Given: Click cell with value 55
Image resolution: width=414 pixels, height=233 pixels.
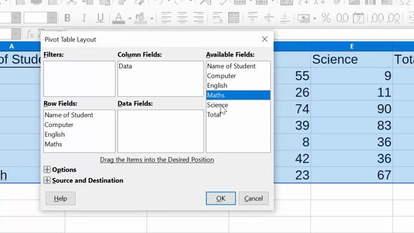Looking at the screenshot, I should [x=292, y=76].
